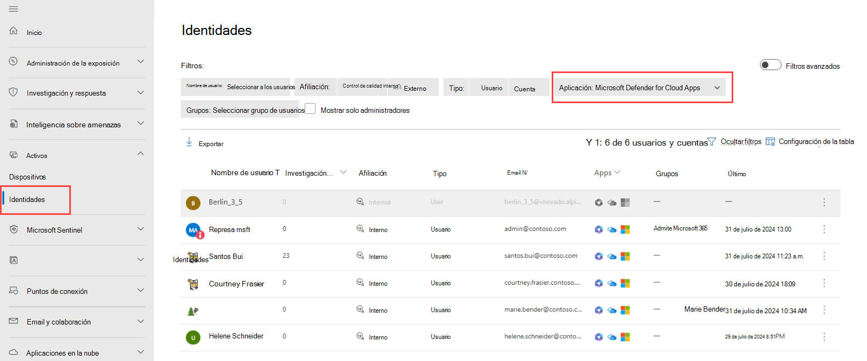Click the Microsoft Sentinel shield icon
Screen dimensions: 867x361
click(x=13, y=229)
